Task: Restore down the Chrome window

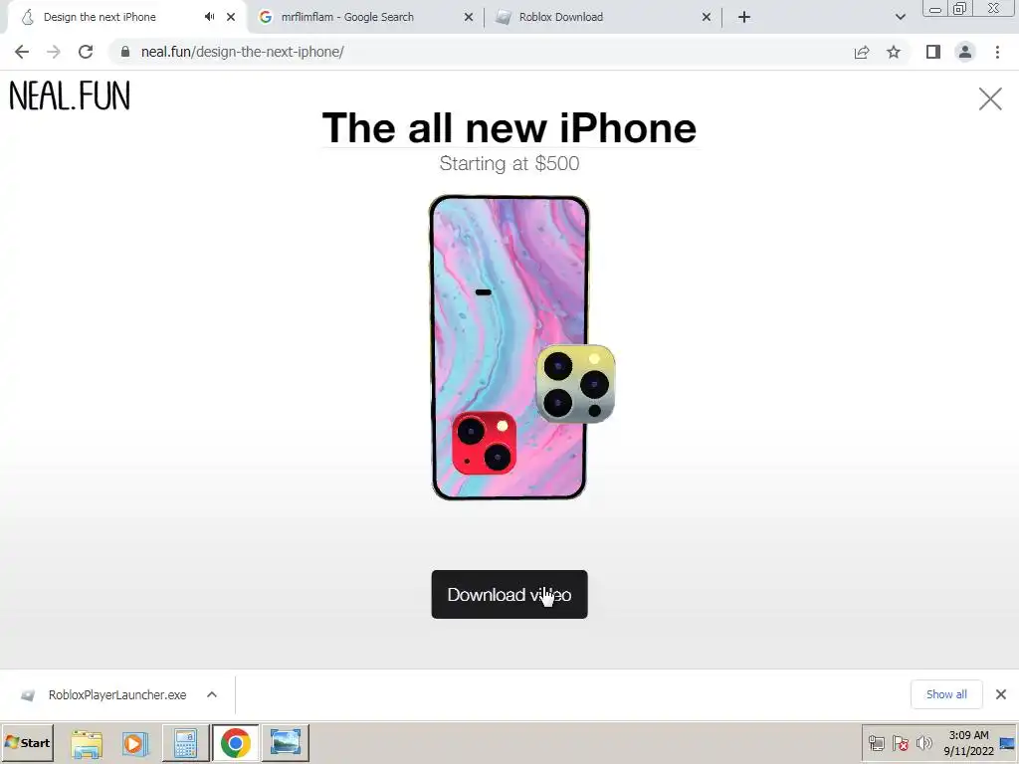Action: coord(959,9)
